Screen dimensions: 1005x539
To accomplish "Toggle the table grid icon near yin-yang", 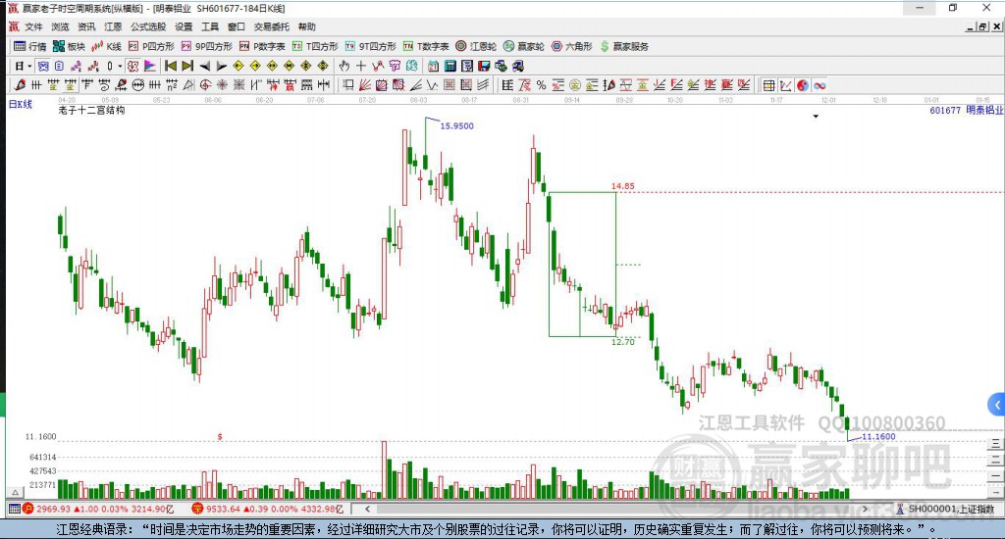I will 768,85.
